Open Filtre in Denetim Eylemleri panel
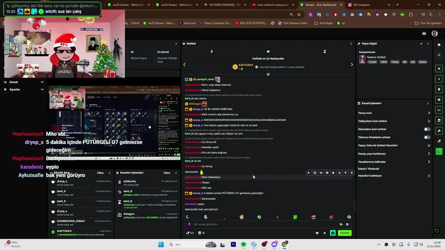The image size is (445, 250). [x=167, y=173]
